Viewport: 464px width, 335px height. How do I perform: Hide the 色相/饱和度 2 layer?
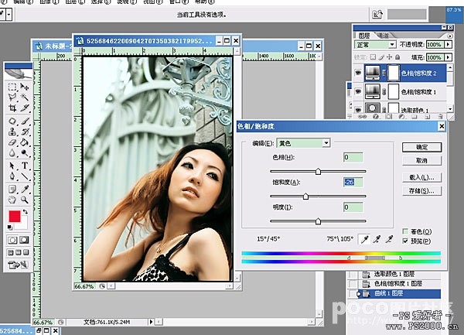(358, 73)
